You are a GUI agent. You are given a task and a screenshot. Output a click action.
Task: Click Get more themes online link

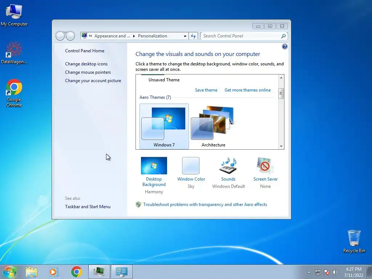(x=248, y=90)
